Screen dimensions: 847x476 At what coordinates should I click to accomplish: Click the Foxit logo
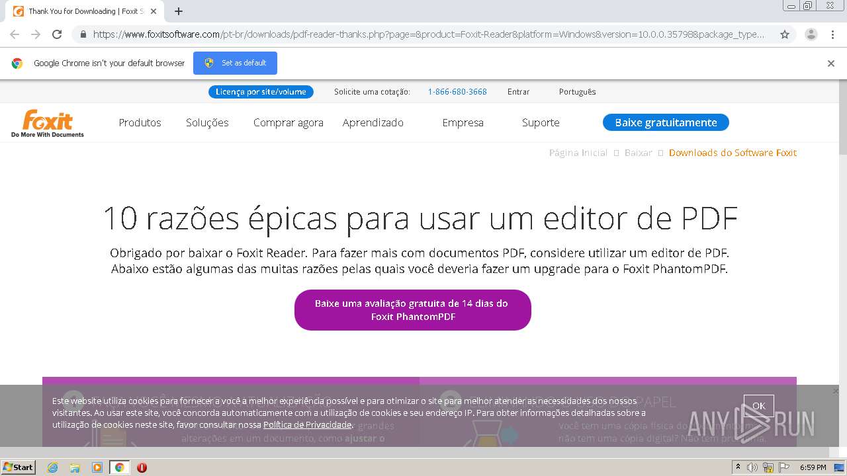48,123
